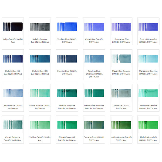Select the Prussian Blue swatch image
The height and width of the screenshot is (162, 162).
pos(67,59)
